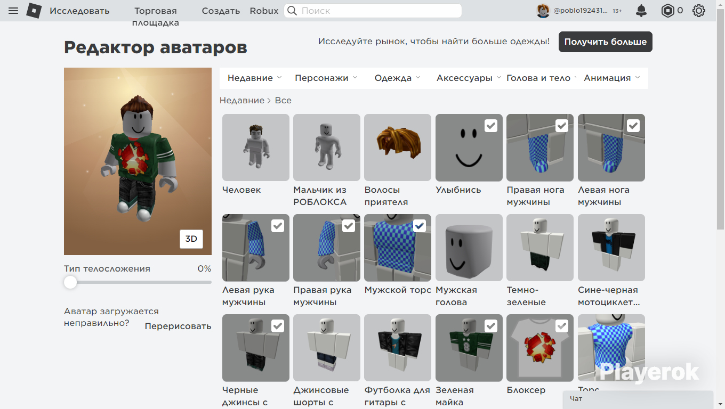Click the 0% body type value

[204, 268]
